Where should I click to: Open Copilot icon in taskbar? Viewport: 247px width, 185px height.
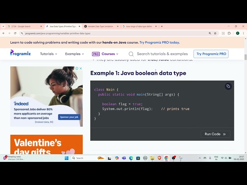117,158
